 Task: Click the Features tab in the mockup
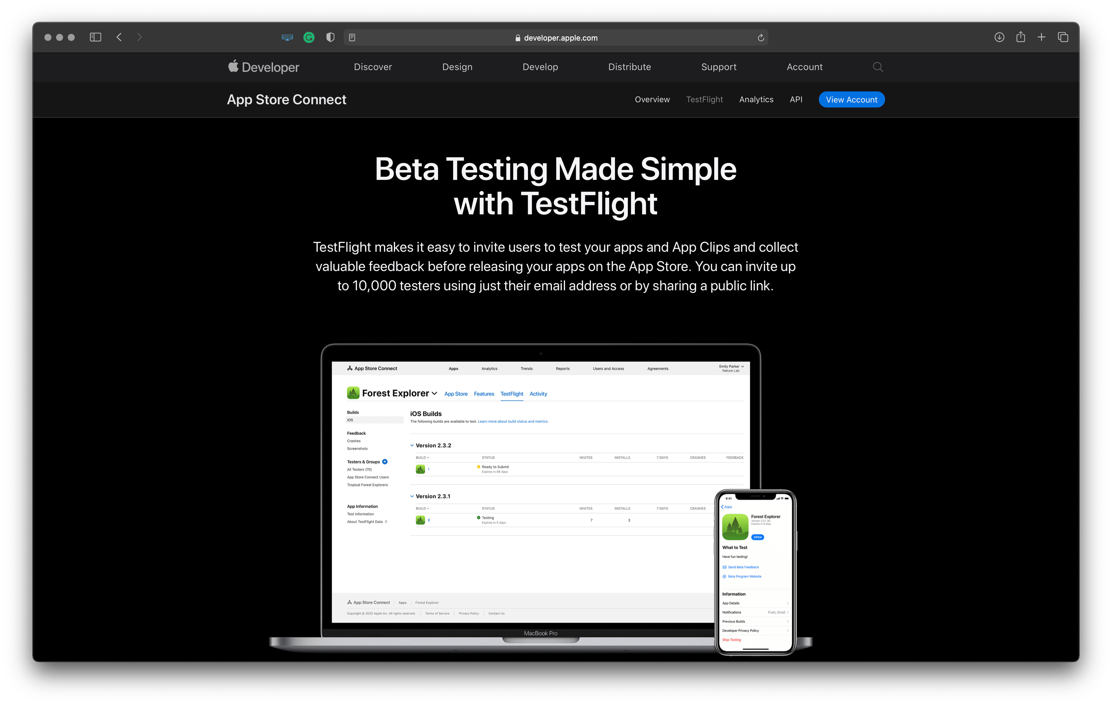pyautogui.click(x=484, y=394)
